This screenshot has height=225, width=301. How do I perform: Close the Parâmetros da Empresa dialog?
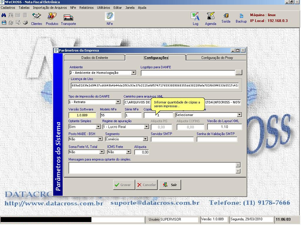(243, 50)
